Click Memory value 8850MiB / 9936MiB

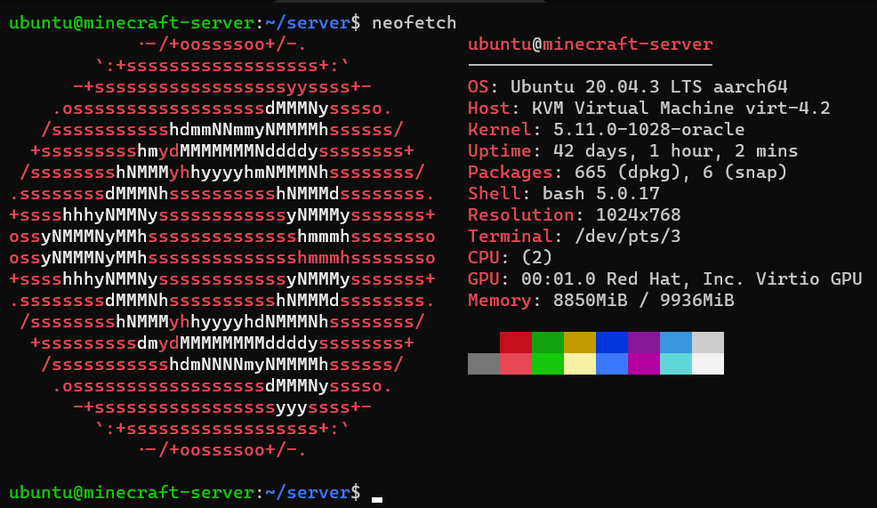(643, 301)
